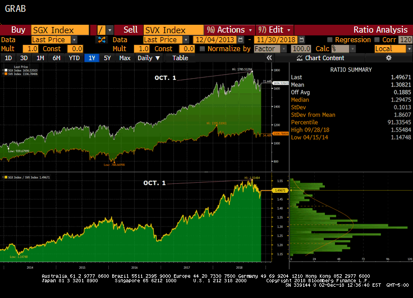Viewport: 413px width, 298px height.
Task: Click the Median row in Ratio Summary
Action: pos(351,100)
